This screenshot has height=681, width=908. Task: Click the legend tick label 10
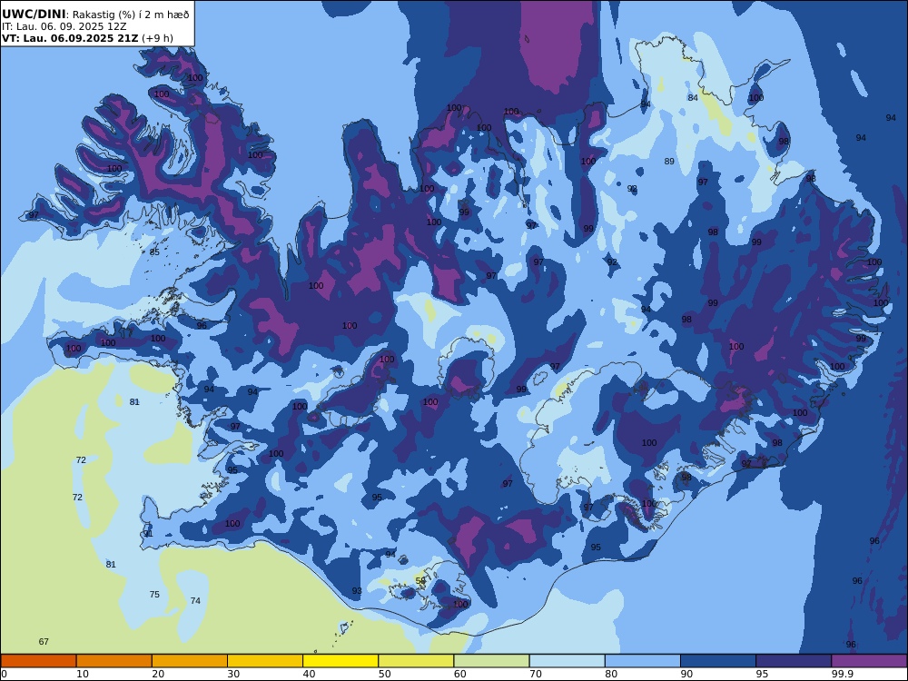[83, 674]
